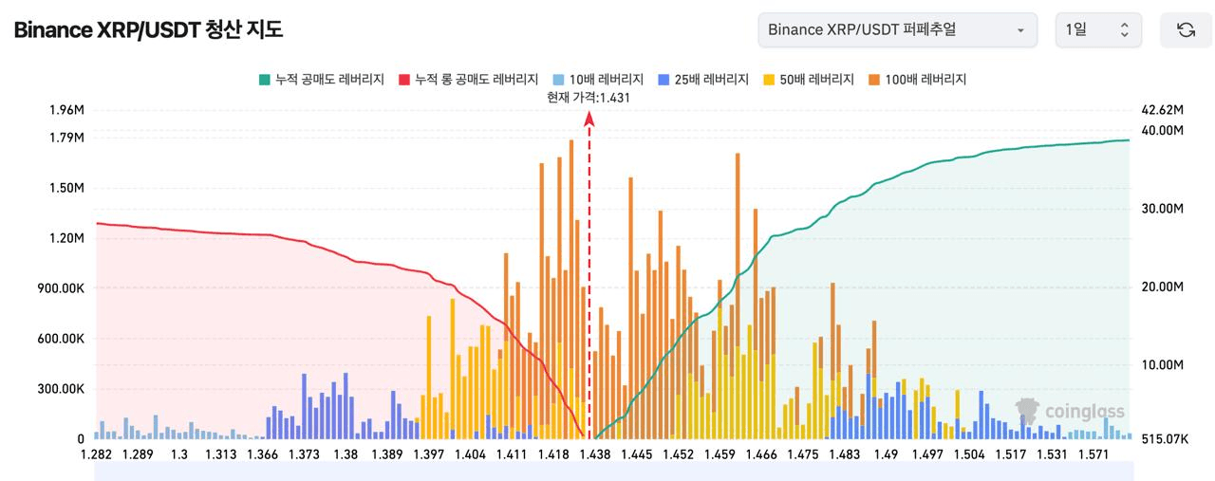Click the yellow 50배 legend color square

768,80
